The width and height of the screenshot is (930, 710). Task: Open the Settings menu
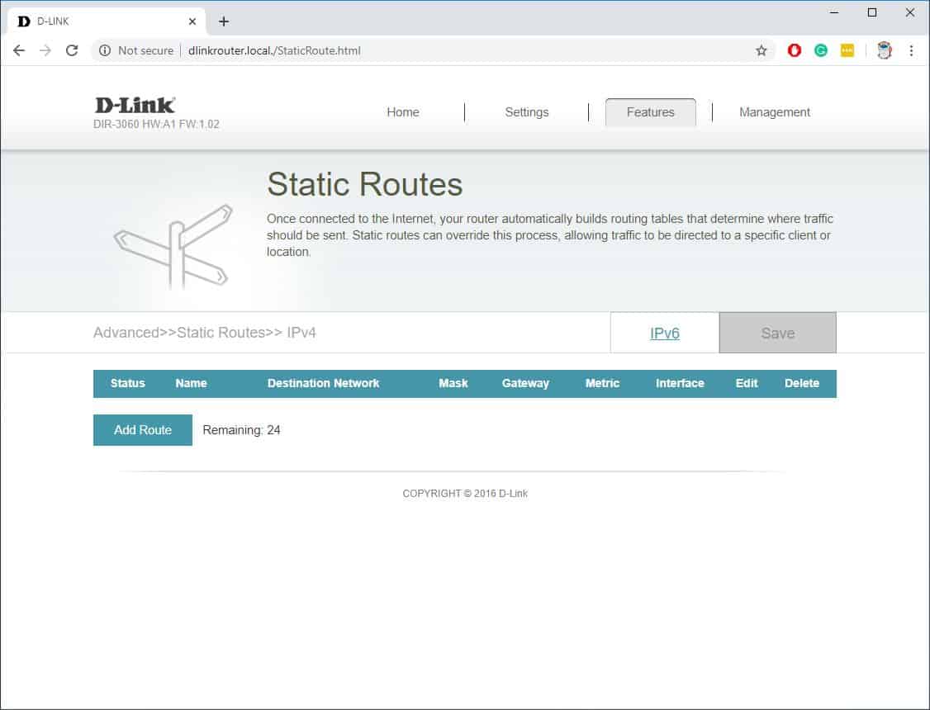pyautogui.click(x=527, y=112)
